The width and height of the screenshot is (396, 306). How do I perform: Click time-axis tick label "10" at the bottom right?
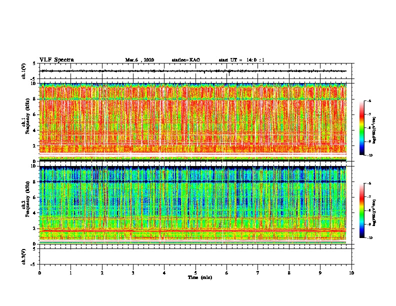[351, 273]
